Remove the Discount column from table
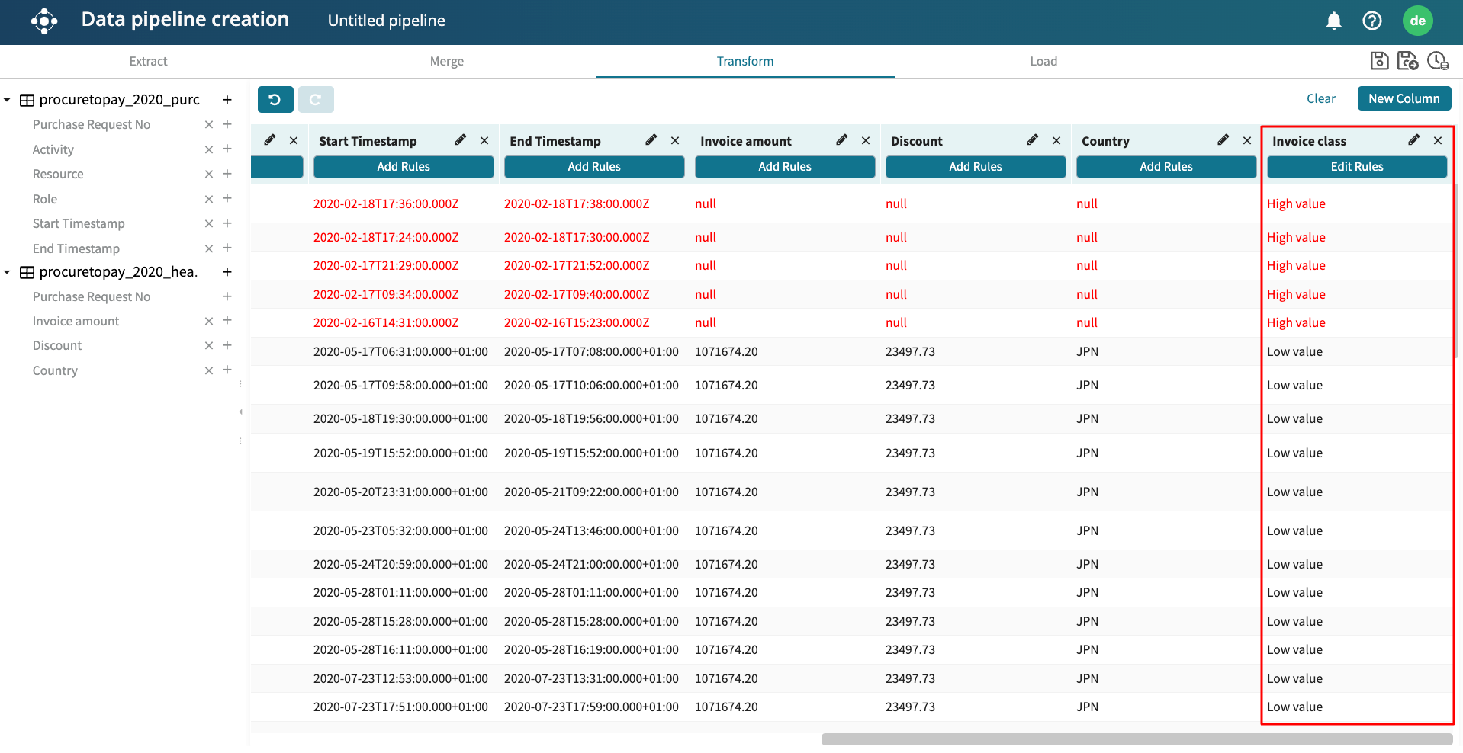The height and width of the screenshot is (753, 1463). tap(1056, 140)
